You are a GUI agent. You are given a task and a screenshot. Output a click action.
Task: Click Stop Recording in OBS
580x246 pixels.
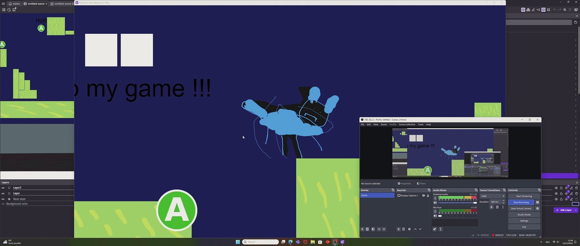click(521, 202)
